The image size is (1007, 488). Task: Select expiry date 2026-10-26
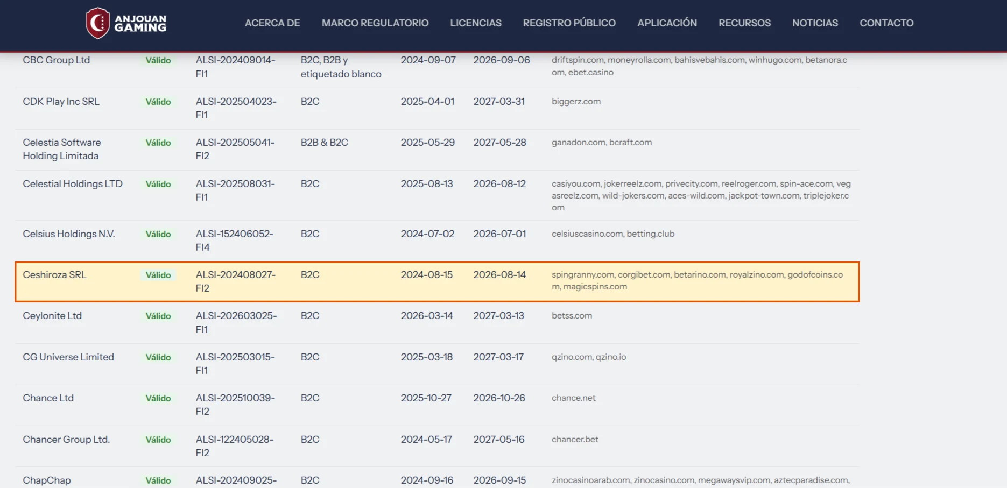pyautogui.click(x=499, y=398)
